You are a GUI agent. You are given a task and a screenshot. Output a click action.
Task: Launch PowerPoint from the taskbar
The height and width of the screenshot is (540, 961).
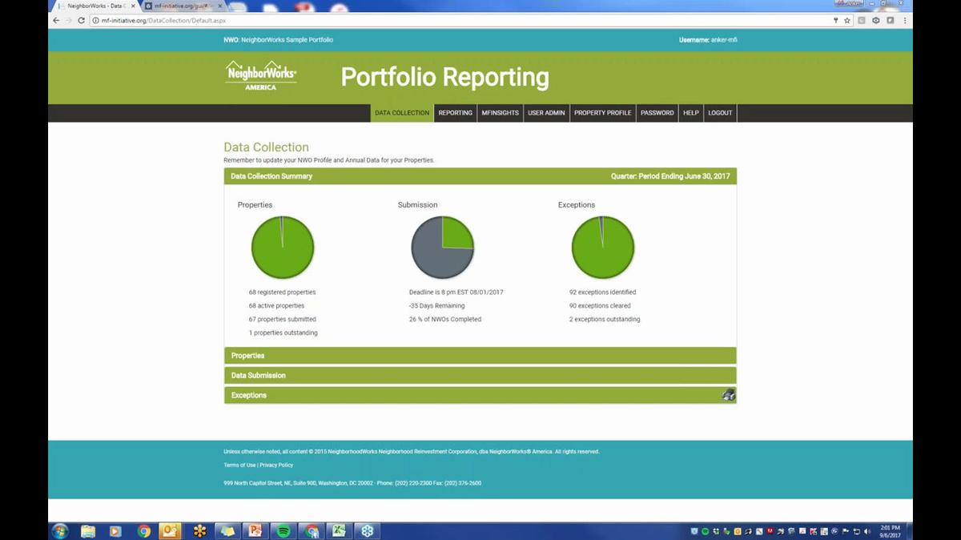(255, 530)
